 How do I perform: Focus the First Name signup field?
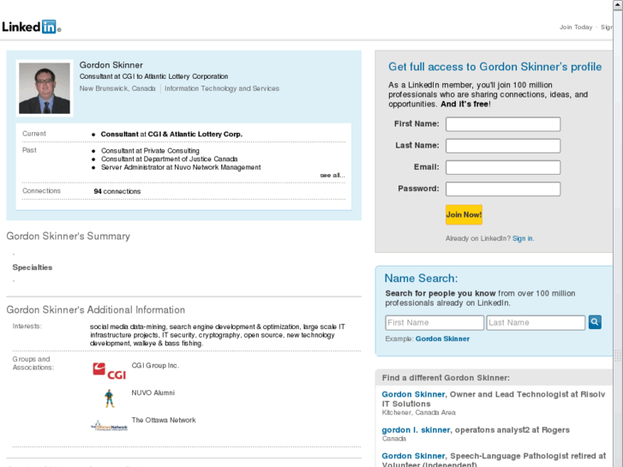pyautogui.click(x=503, y=124)
